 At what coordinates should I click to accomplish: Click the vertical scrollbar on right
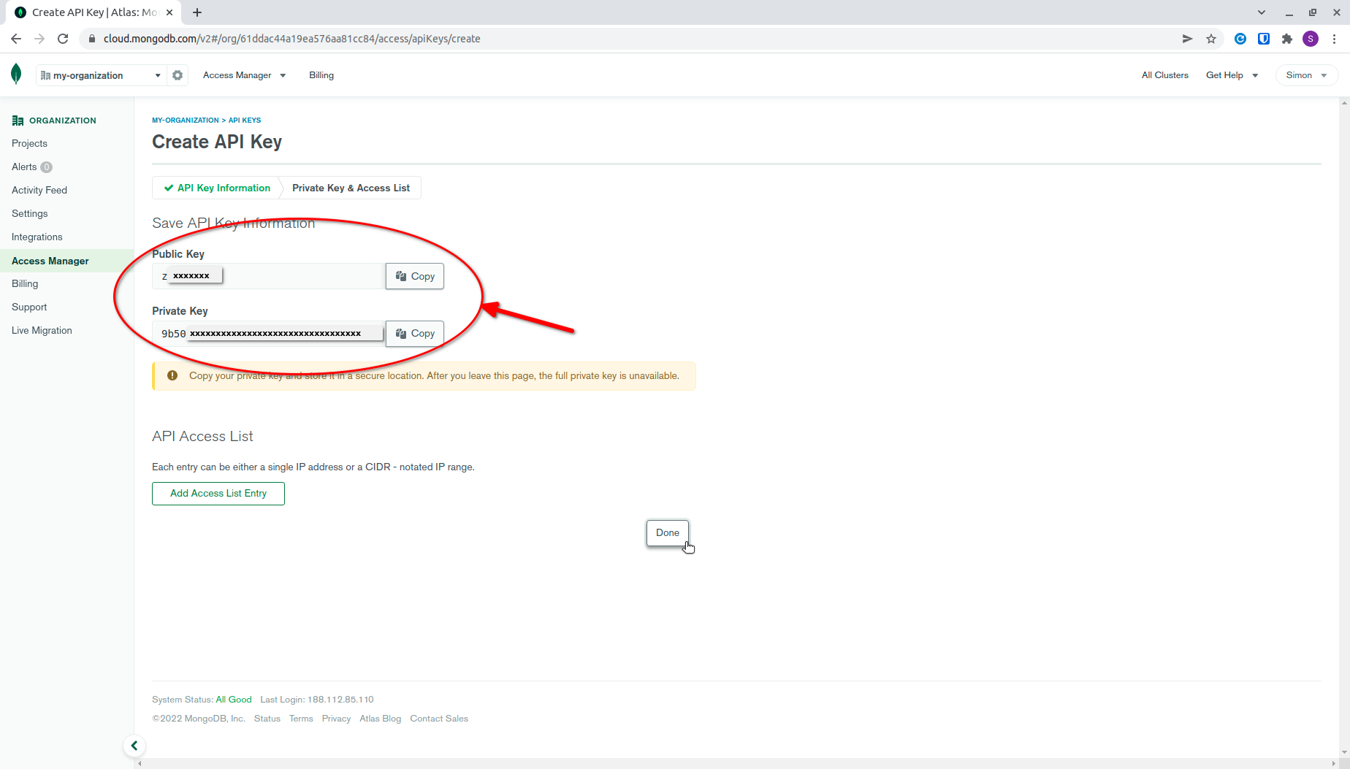click(1344, 427)
